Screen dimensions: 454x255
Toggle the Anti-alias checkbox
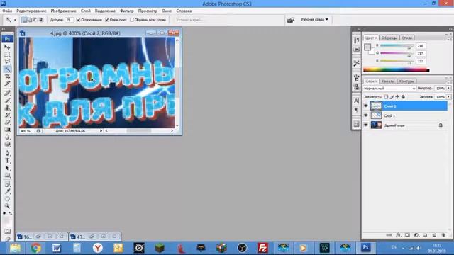[79, 20]
